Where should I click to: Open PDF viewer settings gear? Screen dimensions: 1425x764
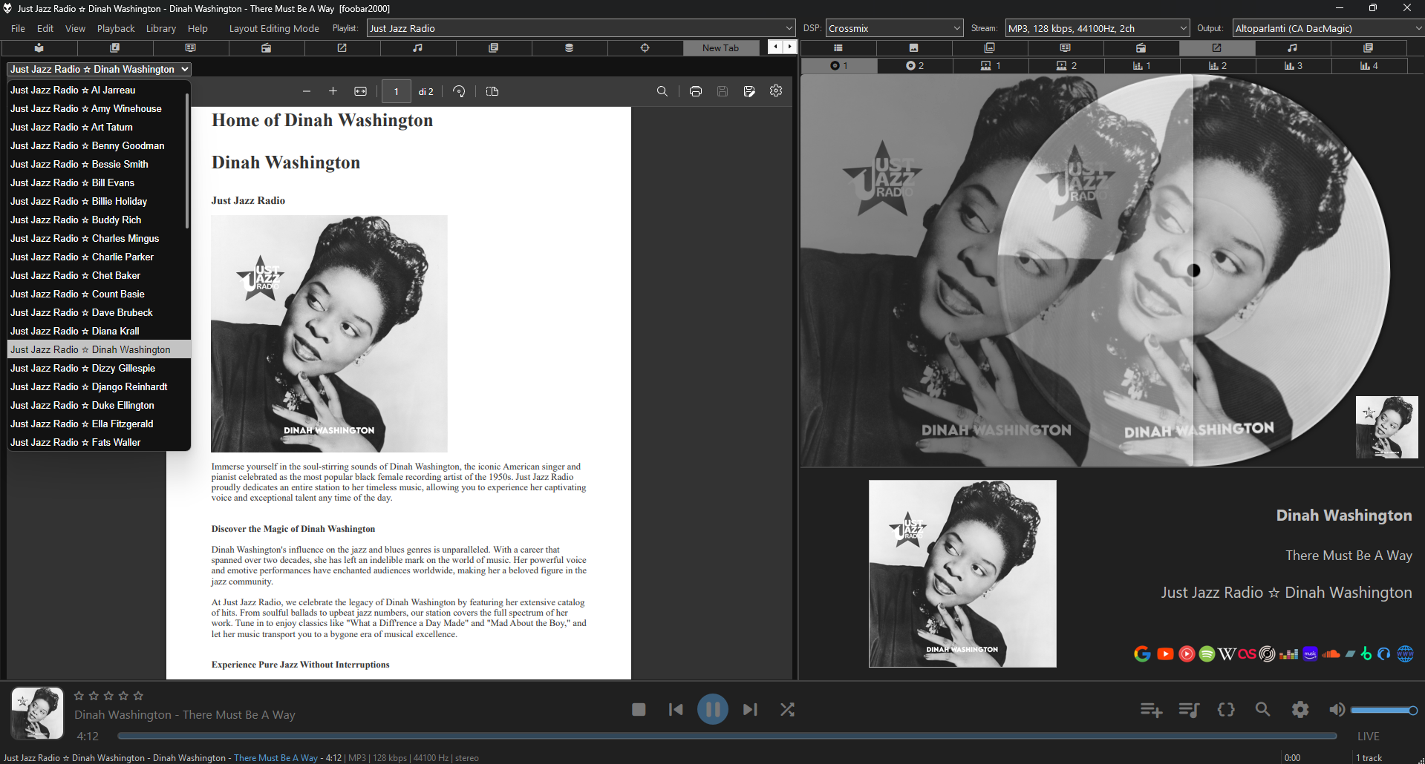(x=776, y=90)
